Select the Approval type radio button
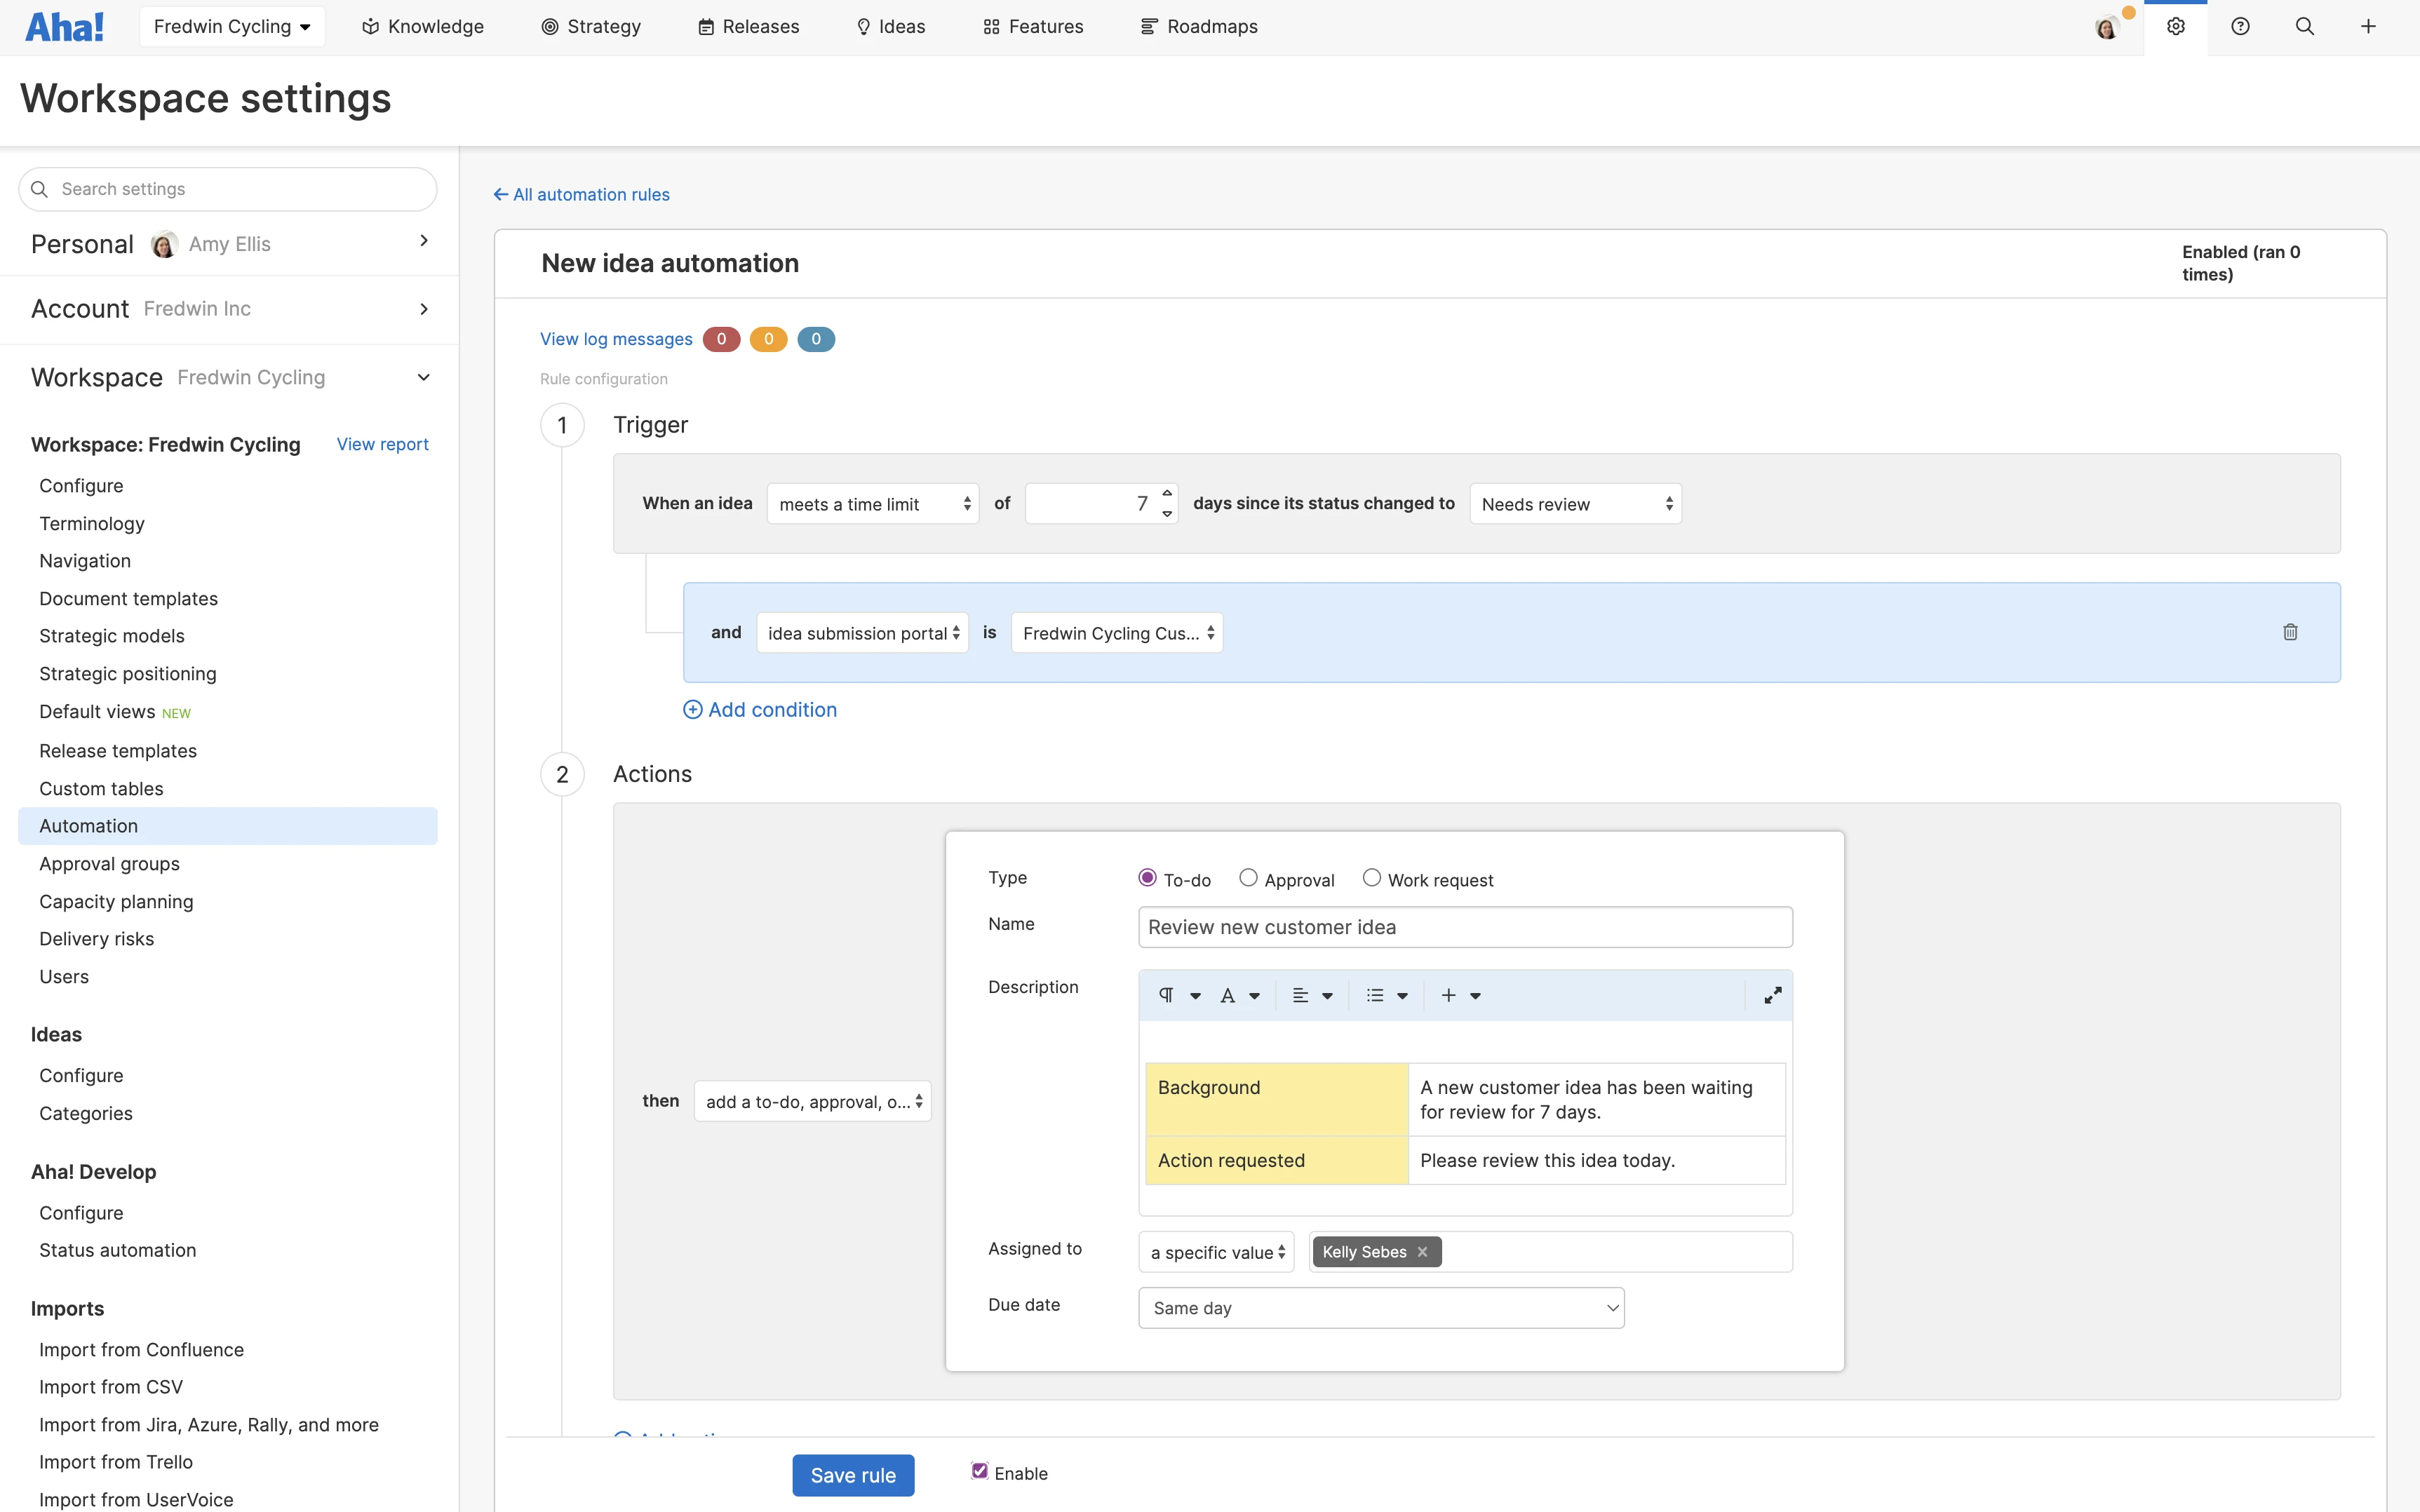This screenshot has height=1512, width=2420. [x=1248, y=878]
